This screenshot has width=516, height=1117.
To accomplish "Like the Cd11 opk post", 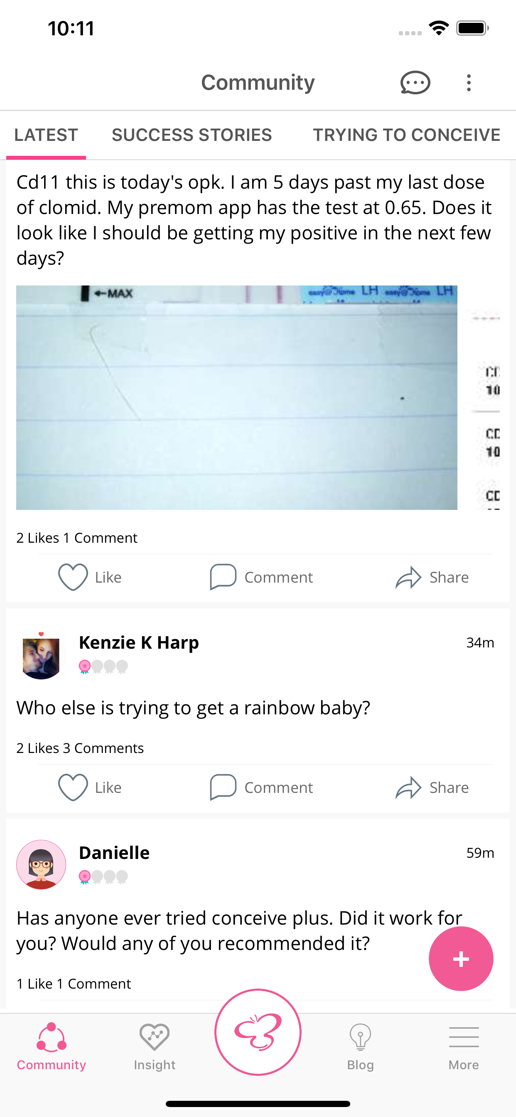I will click(x=90, y=577).
